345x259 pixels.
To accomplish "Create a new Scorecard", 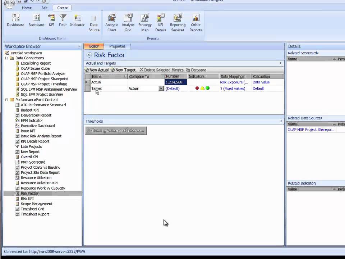I will (36, 20).
